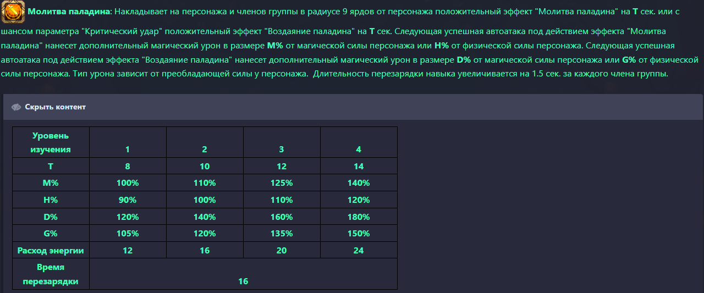Click the merged cooldown value cell showing 16
The width and height of the screenshot is (704, 293).
[x=243, y=281]
